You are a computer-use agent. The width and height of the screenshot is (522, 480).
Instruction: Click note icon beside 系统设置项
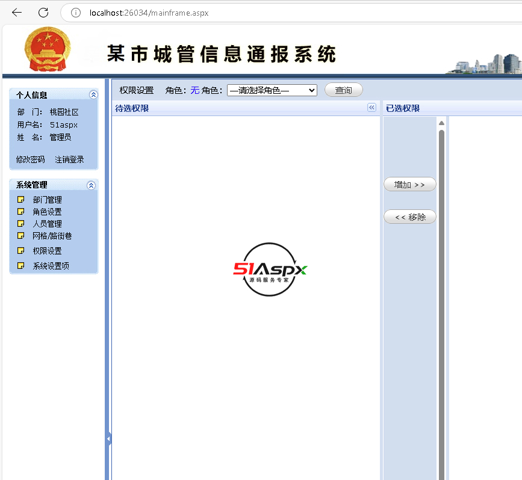pos(20,265)
